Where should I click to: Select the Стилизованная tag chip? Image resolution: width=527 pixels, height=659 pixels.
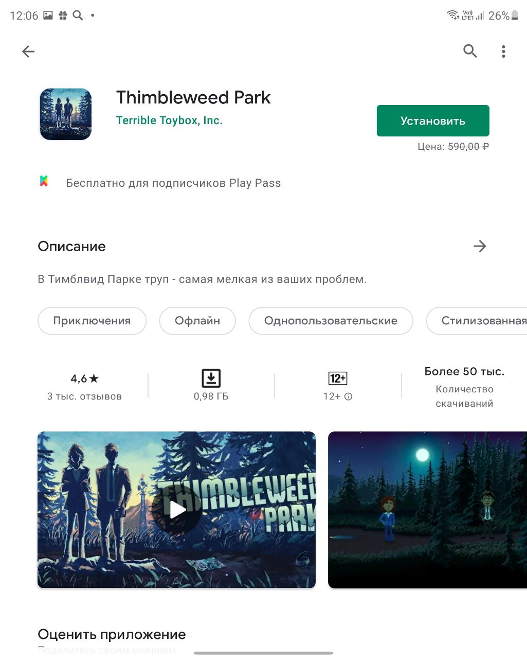click(477, 321)
